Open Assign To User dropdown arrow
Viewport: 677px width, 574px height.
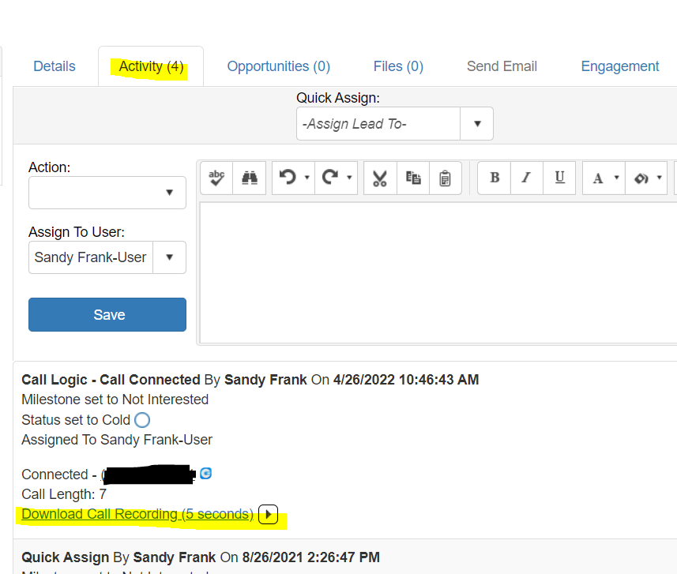(x=170, y=257)
